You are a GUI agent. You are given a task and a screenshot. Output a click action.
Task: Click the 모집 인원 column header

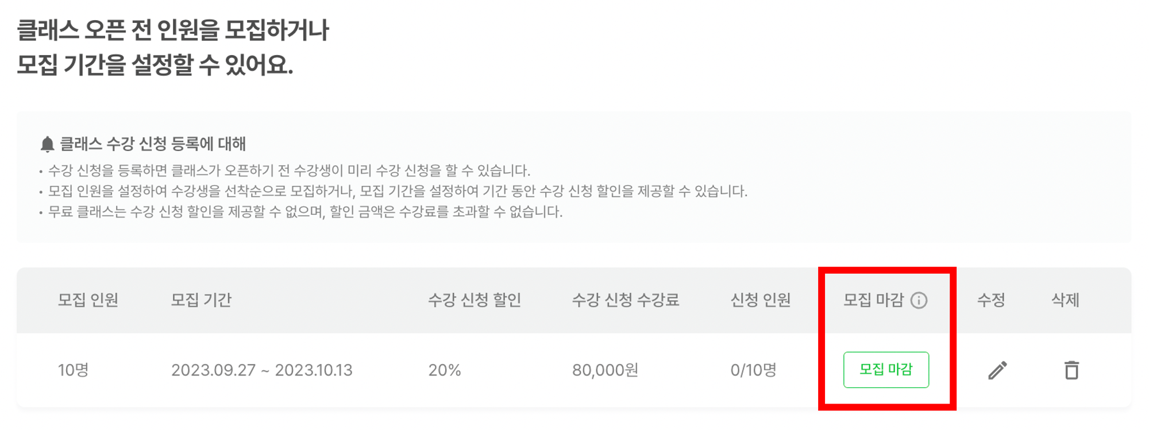tap(88, 300)
